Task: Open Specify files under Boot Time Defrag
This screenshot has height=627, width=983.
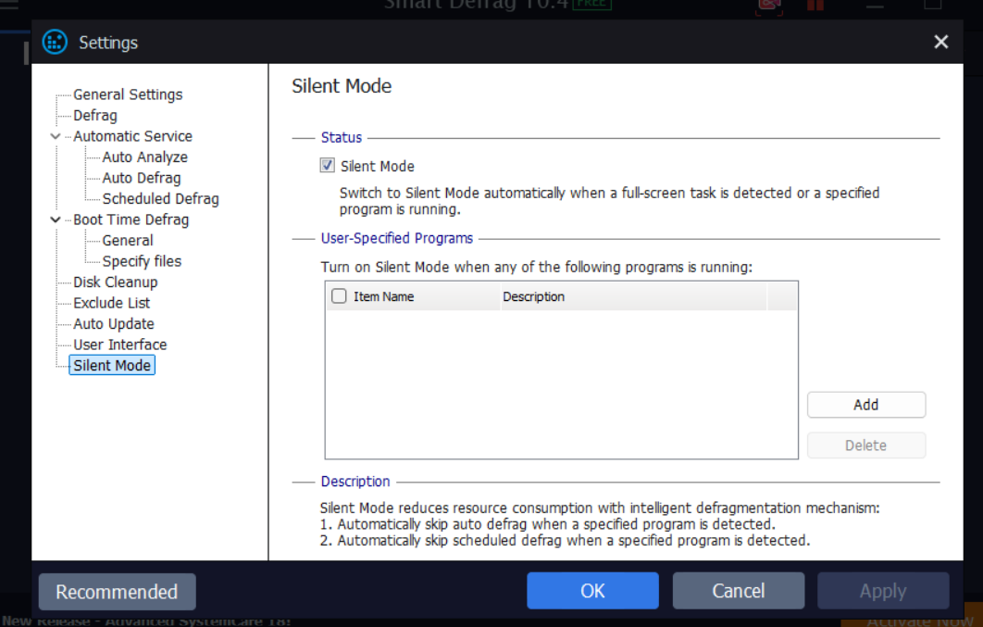Action: (142, 261)
